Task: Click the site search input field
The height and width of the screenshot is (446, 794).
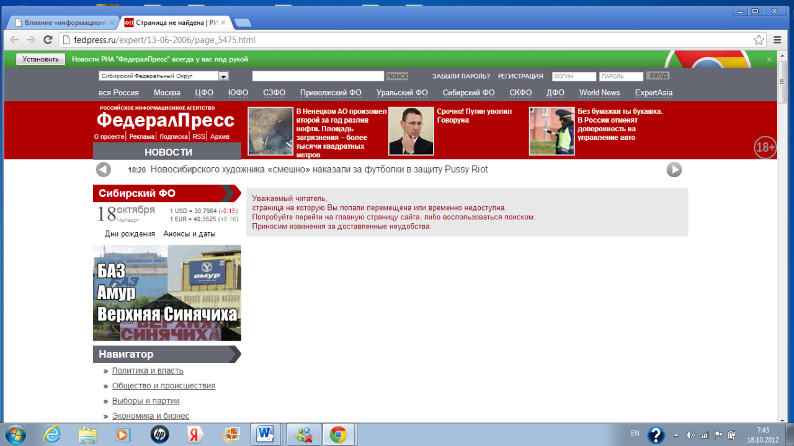Action: tap(318, 76)
